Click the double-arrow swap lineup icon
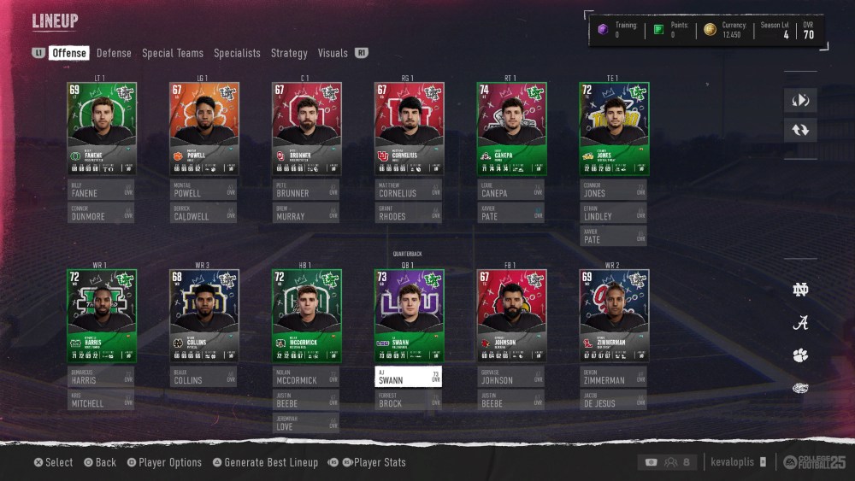Image resolution: width=855 pixels, height=481 pixels. click(800, 130)
